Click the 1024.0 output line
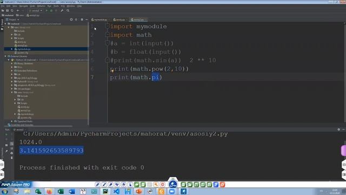This screenshot has width=346, height=195. (31, 142)
